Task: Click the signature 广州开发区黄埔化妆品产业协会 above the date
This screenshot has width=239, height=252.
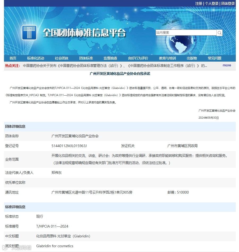Action: tap(217, 110)
